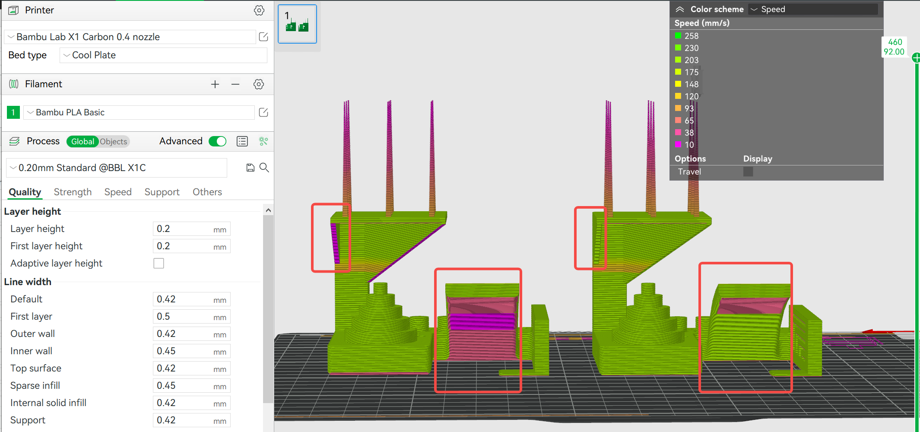Click the First layer line width field
The width and height of the screenshot is (920, 432).
pos(192,317)
